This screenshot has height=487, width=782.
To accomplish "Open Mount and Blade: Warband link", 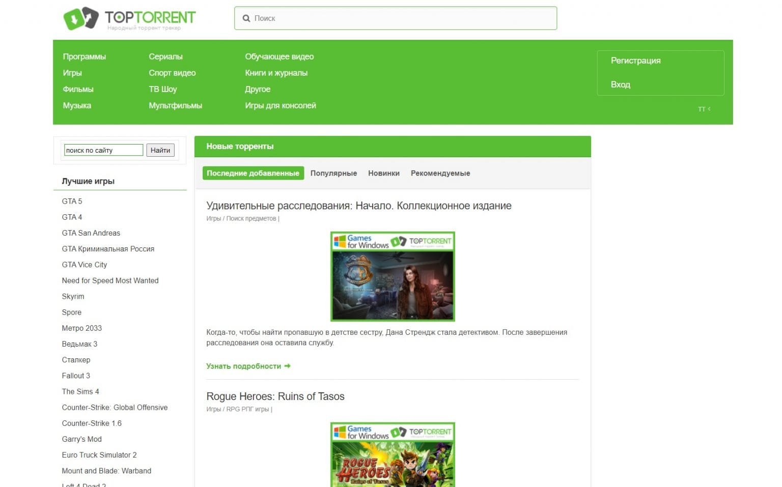I will click(106, 471).
